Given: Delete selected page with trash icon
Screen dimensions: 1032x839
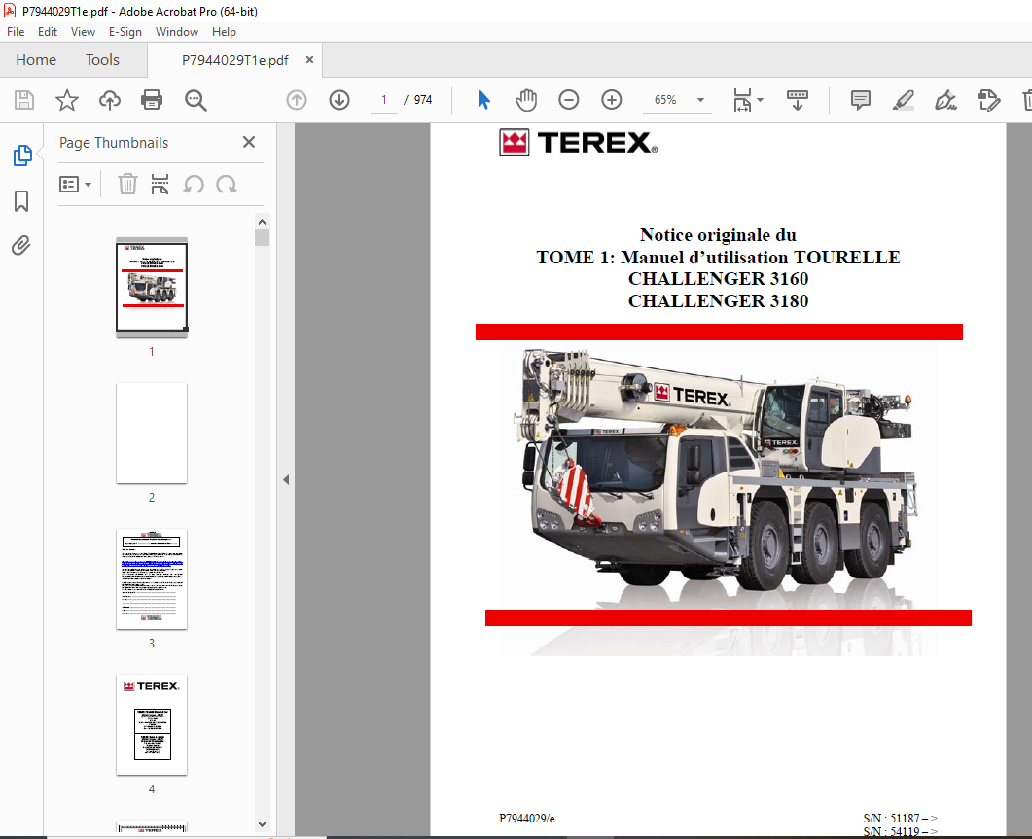Looking at the screenshot, I should (127, 185).
